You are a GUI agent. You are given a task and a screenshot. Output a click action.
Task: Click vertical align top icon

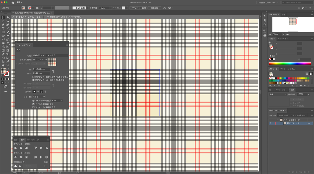[x=36, y=148]
